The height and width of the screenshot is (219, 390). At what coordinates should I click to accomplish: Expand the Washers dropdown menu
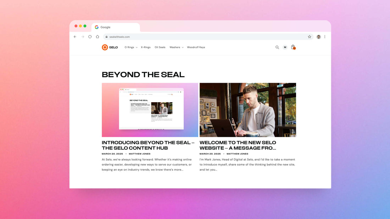pyautogui.click(x=176, y=47)
